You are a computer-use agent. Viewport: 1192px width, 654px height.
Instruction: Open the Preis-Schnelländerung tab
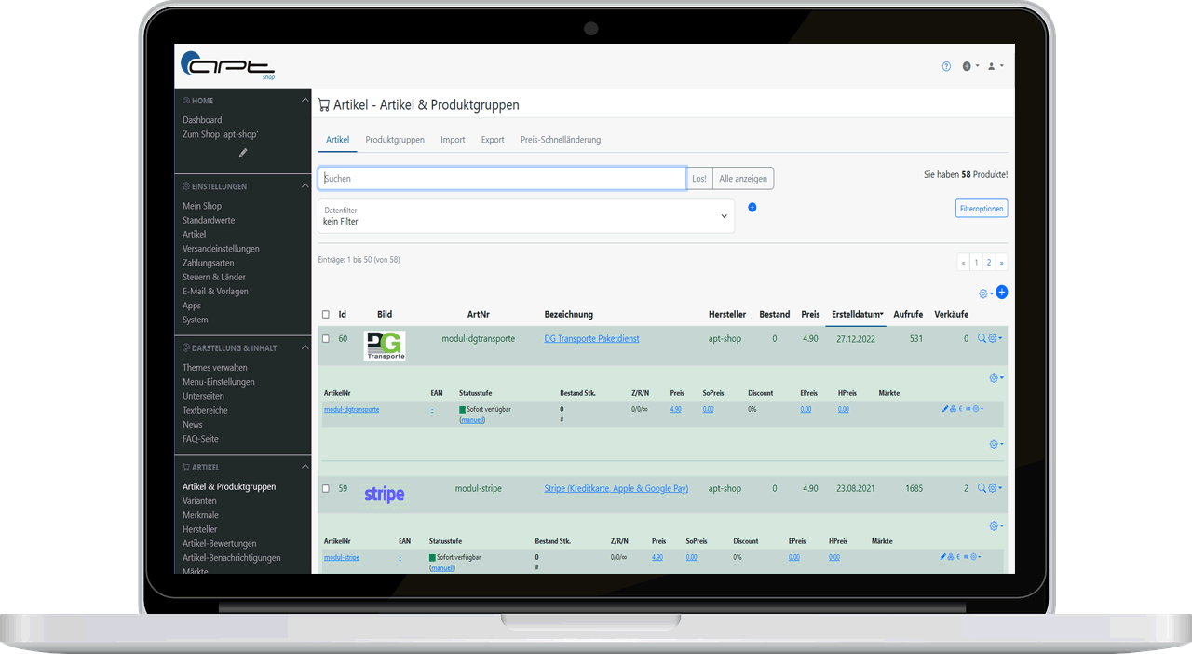click(560, 140)
